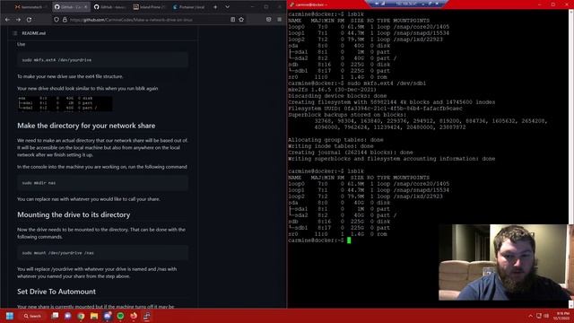This screenshot has width=574, height=323.
Task: Click the padlock site info icon
Action: point(65,20)
